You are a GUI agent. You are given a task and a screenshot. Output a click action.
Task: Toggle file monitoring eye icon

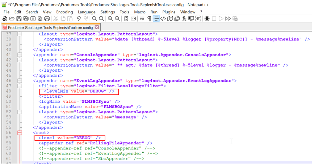(198, 19)
